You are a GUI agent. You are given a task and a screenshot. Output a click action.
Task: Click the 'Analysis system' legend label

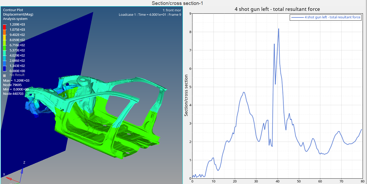(x=15, y=19)
